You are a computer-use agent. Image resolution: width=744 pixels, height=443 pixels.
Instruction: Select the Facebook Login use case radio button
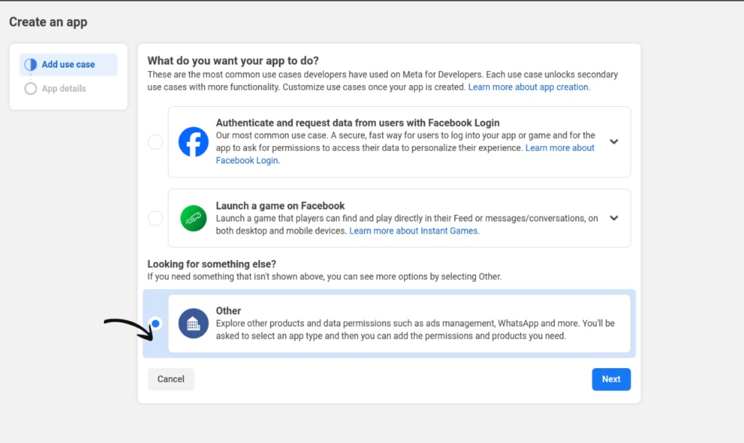coord(155,142)
